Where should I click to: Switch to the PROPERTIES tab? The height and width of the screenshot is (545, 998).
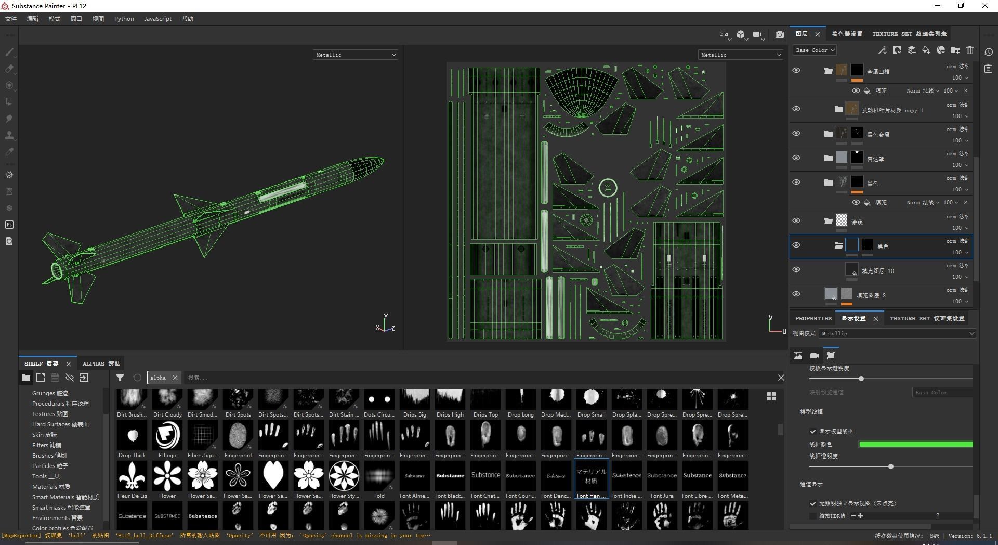coord(813,318)
